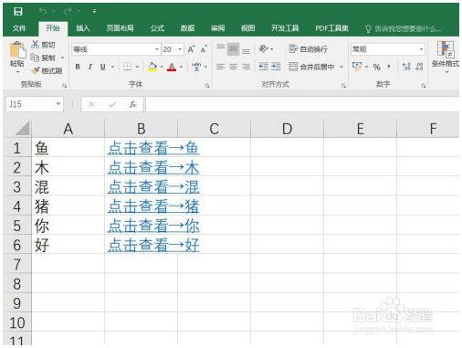Open the PDF工具集 ribbon tab
The width and height of the screenshot is (462, 348).
pyautogui.click(x=331, y=28)
